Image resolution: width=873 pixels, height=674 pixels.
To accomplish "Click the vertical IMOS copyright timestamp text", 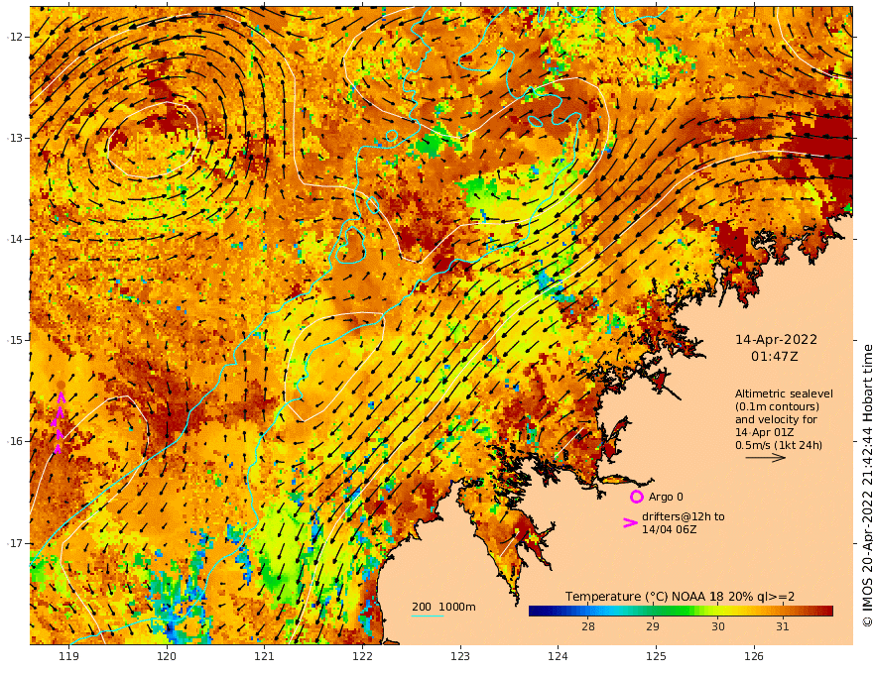I will pyautogui.click(x=866, y=486).
